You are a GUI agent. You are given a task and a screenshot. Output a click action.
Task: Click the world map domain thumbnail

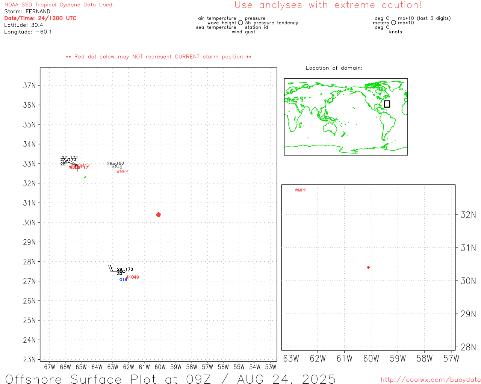point(346,117)
